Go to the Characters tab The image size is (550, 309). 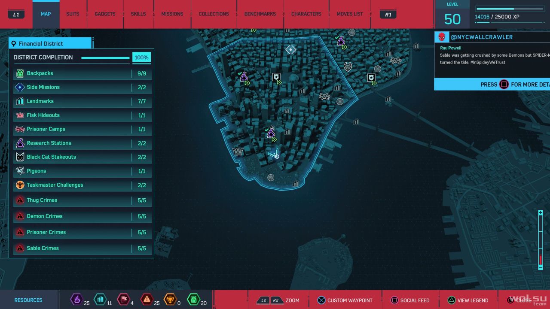pos(306,14)
